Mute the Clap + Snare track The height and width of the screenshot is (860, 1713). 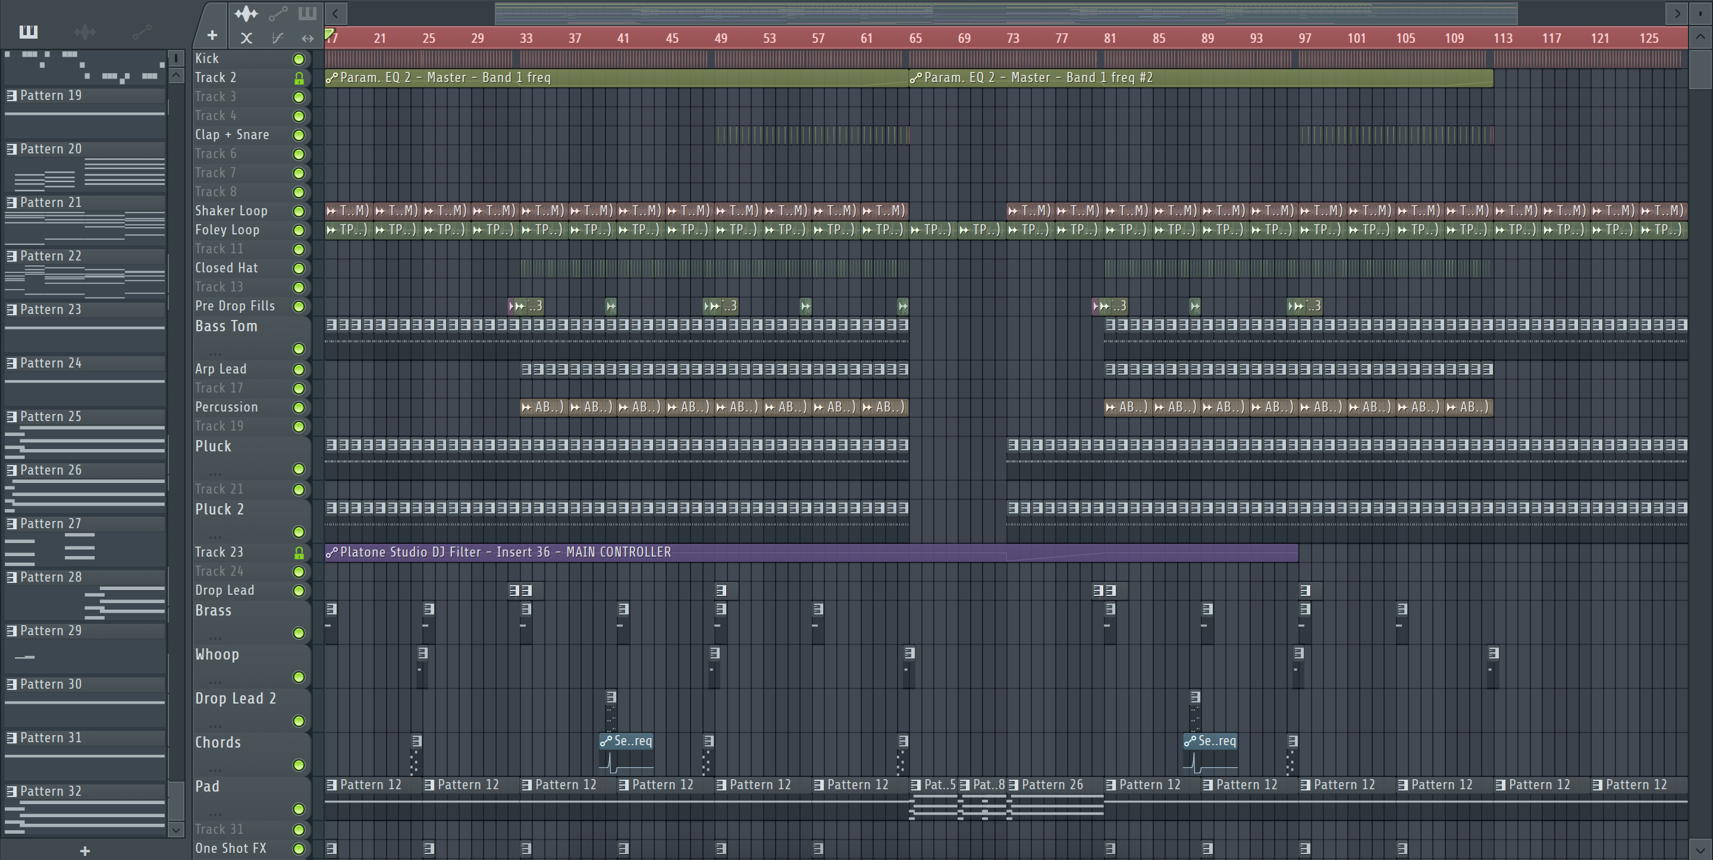coord(299,135)
